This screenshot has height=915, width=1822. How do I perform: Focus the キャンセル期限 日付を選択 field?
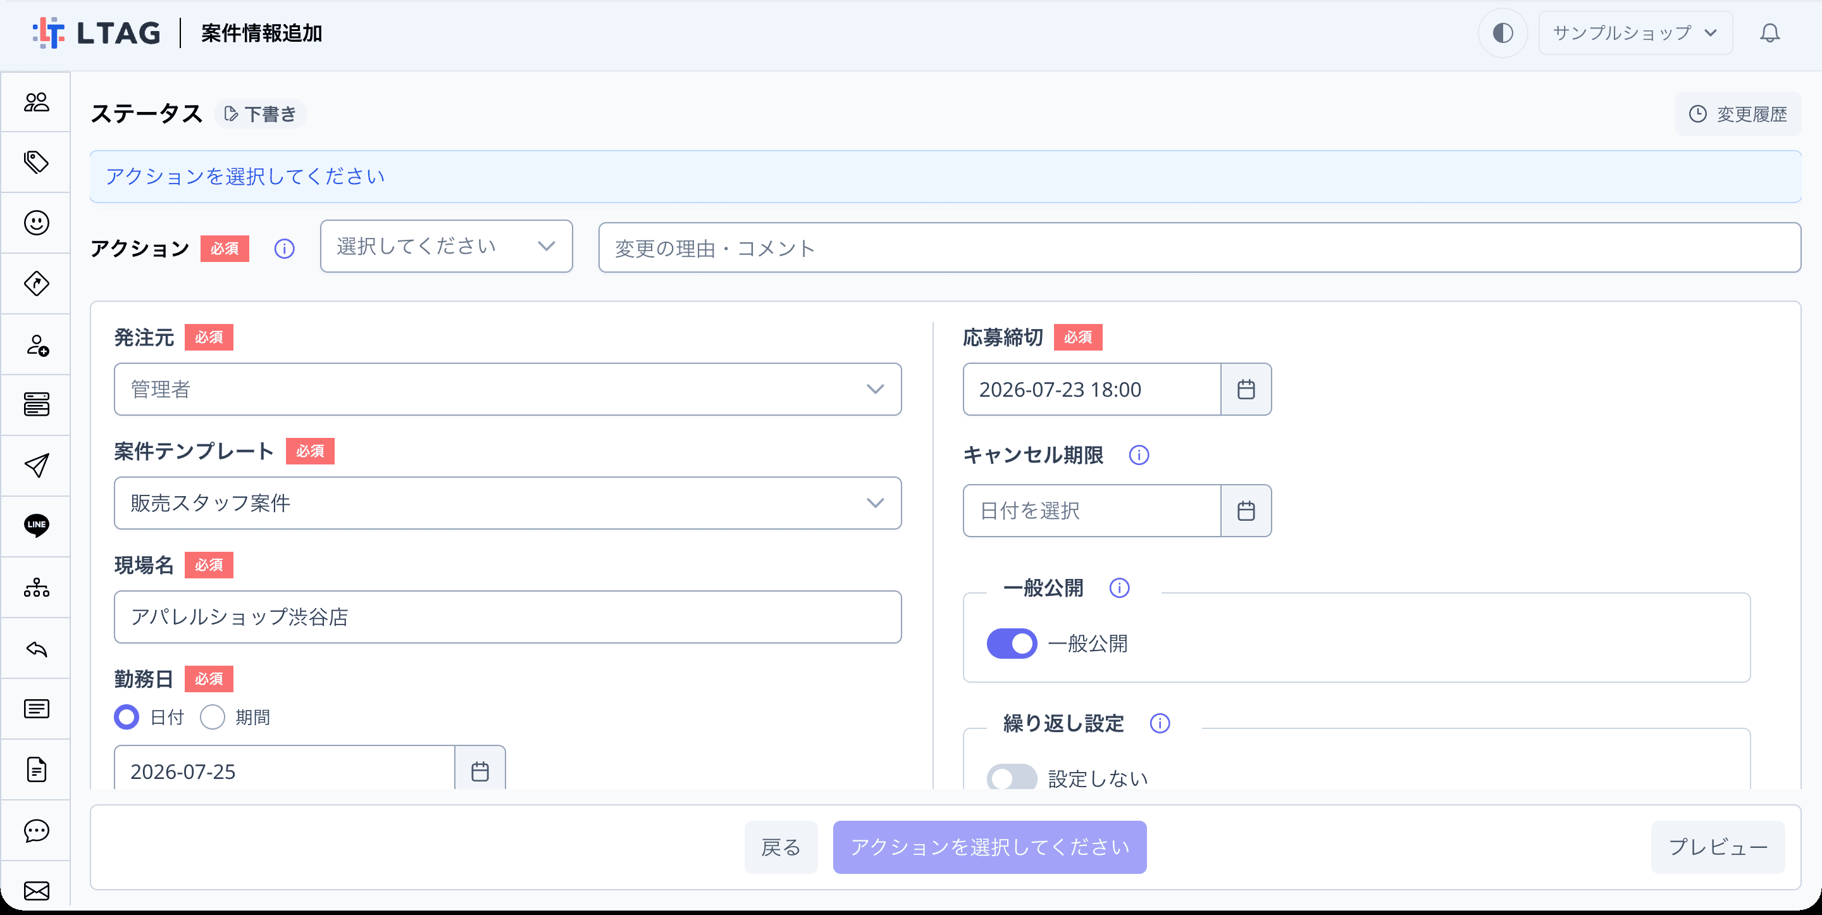1091,511
